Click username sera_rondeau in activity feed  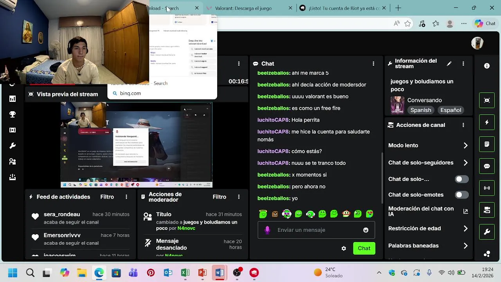(62, 214)
